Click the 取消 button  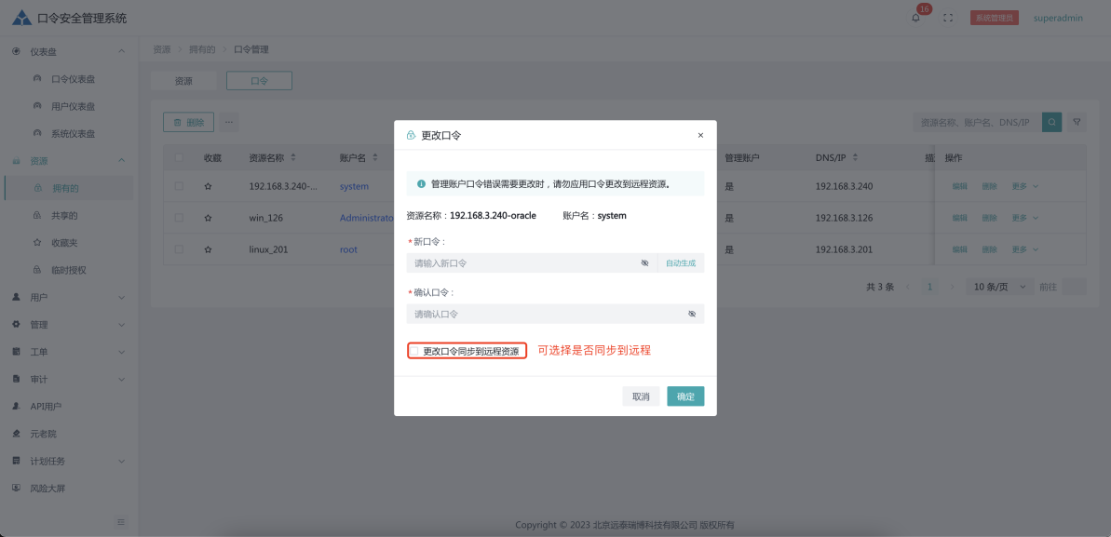[641, 396]
